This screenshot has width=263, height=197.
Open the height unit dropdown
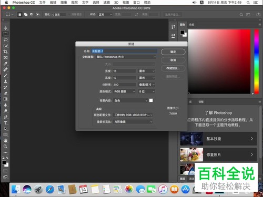coord(147,78)
